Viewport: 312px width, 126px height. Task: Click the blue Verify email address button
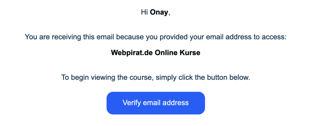156,103
